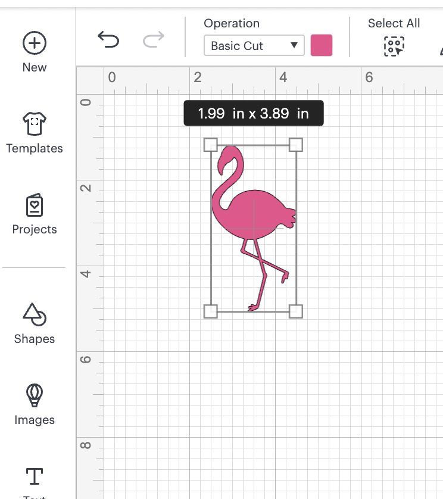Screen dimensions: 443x499
Task: Open the pink operation color swatch
Action: tap(322, 45)
